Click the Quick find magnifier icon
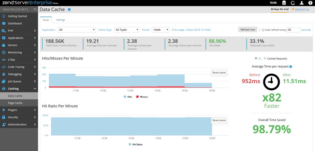315x151 pixels. pos(35,9)
